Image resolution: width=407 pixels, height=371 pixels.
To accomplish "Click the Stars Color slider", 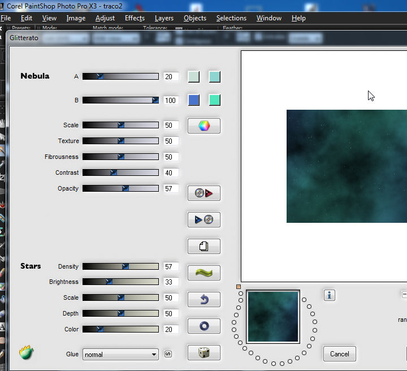I will click(x=120, y=329).
